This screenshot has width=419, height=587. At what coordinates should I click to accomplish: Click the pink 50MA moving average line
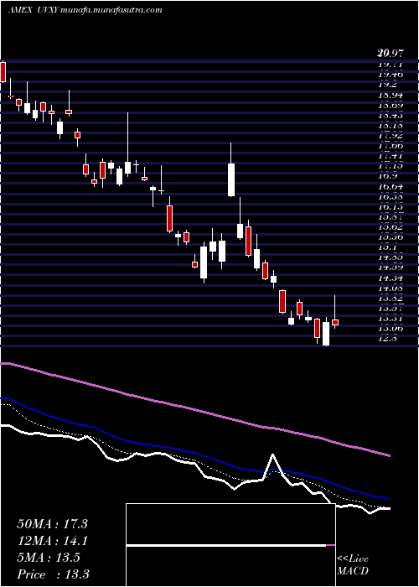click(194, 410)
